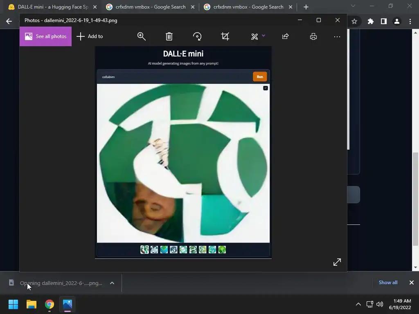
Task: Rotate the image using rotate icon
Action: 197,36
